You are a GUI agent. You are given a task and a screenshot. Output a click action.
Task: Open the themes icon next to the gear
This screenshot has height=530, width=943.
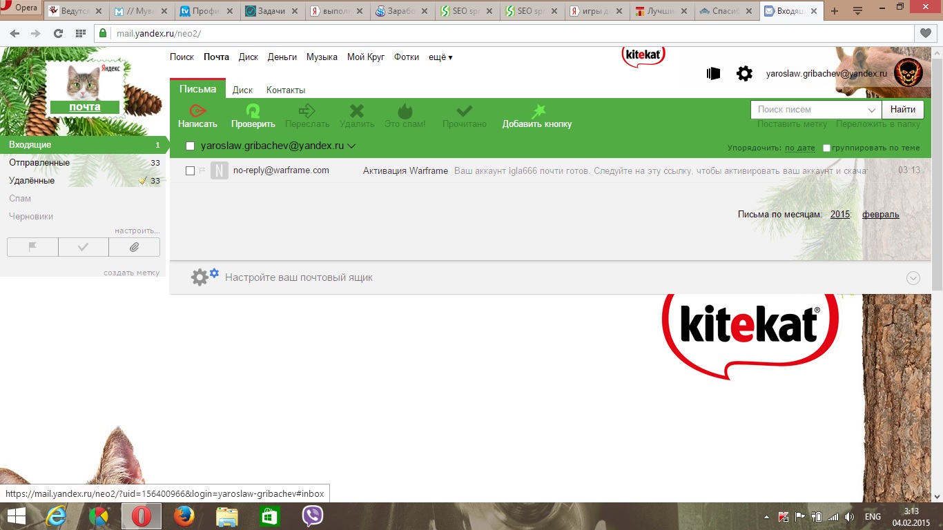(714, 73)
